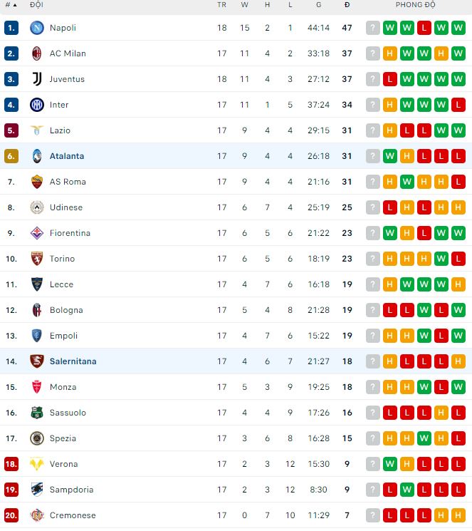Image resolution: width=472 pixels, height=531 pixels.
Task: Click Napoli's upcoming match question mark box
Action: click(373, 28)
